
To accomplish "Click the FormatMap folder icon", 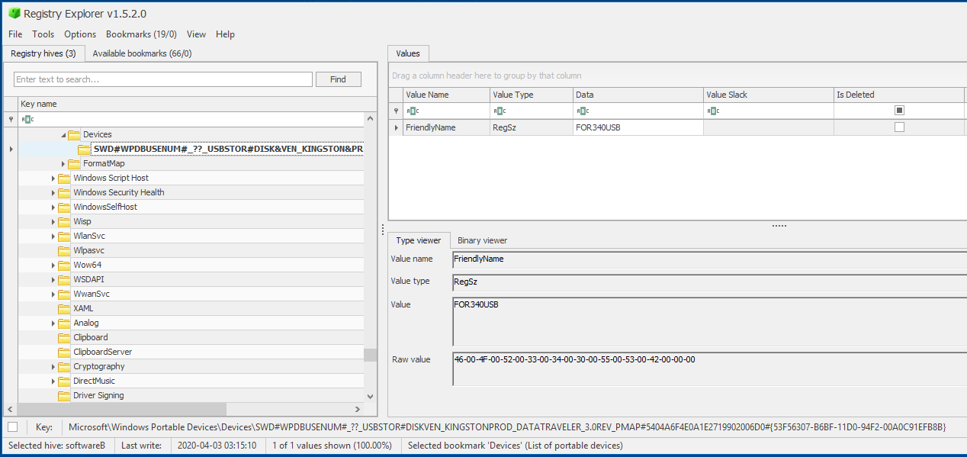I will [x=74, y=164].
